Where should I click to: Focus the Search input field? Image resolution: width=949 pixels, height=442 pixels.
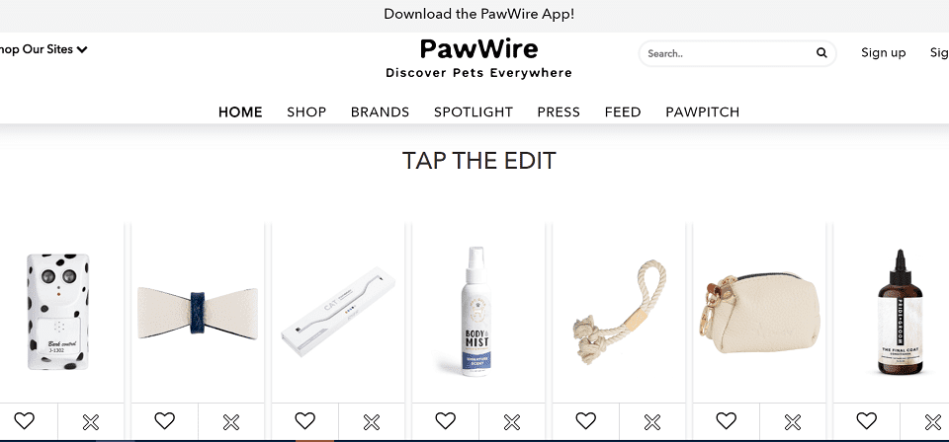coord(730,53)
